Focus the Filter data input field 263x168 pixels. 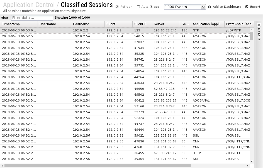tap(32, 18)
